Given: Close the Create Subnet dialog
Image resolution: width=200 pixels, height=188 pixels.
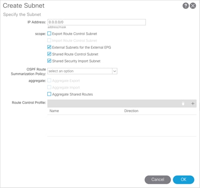Looking at the screenshot, I should point(193,6).
